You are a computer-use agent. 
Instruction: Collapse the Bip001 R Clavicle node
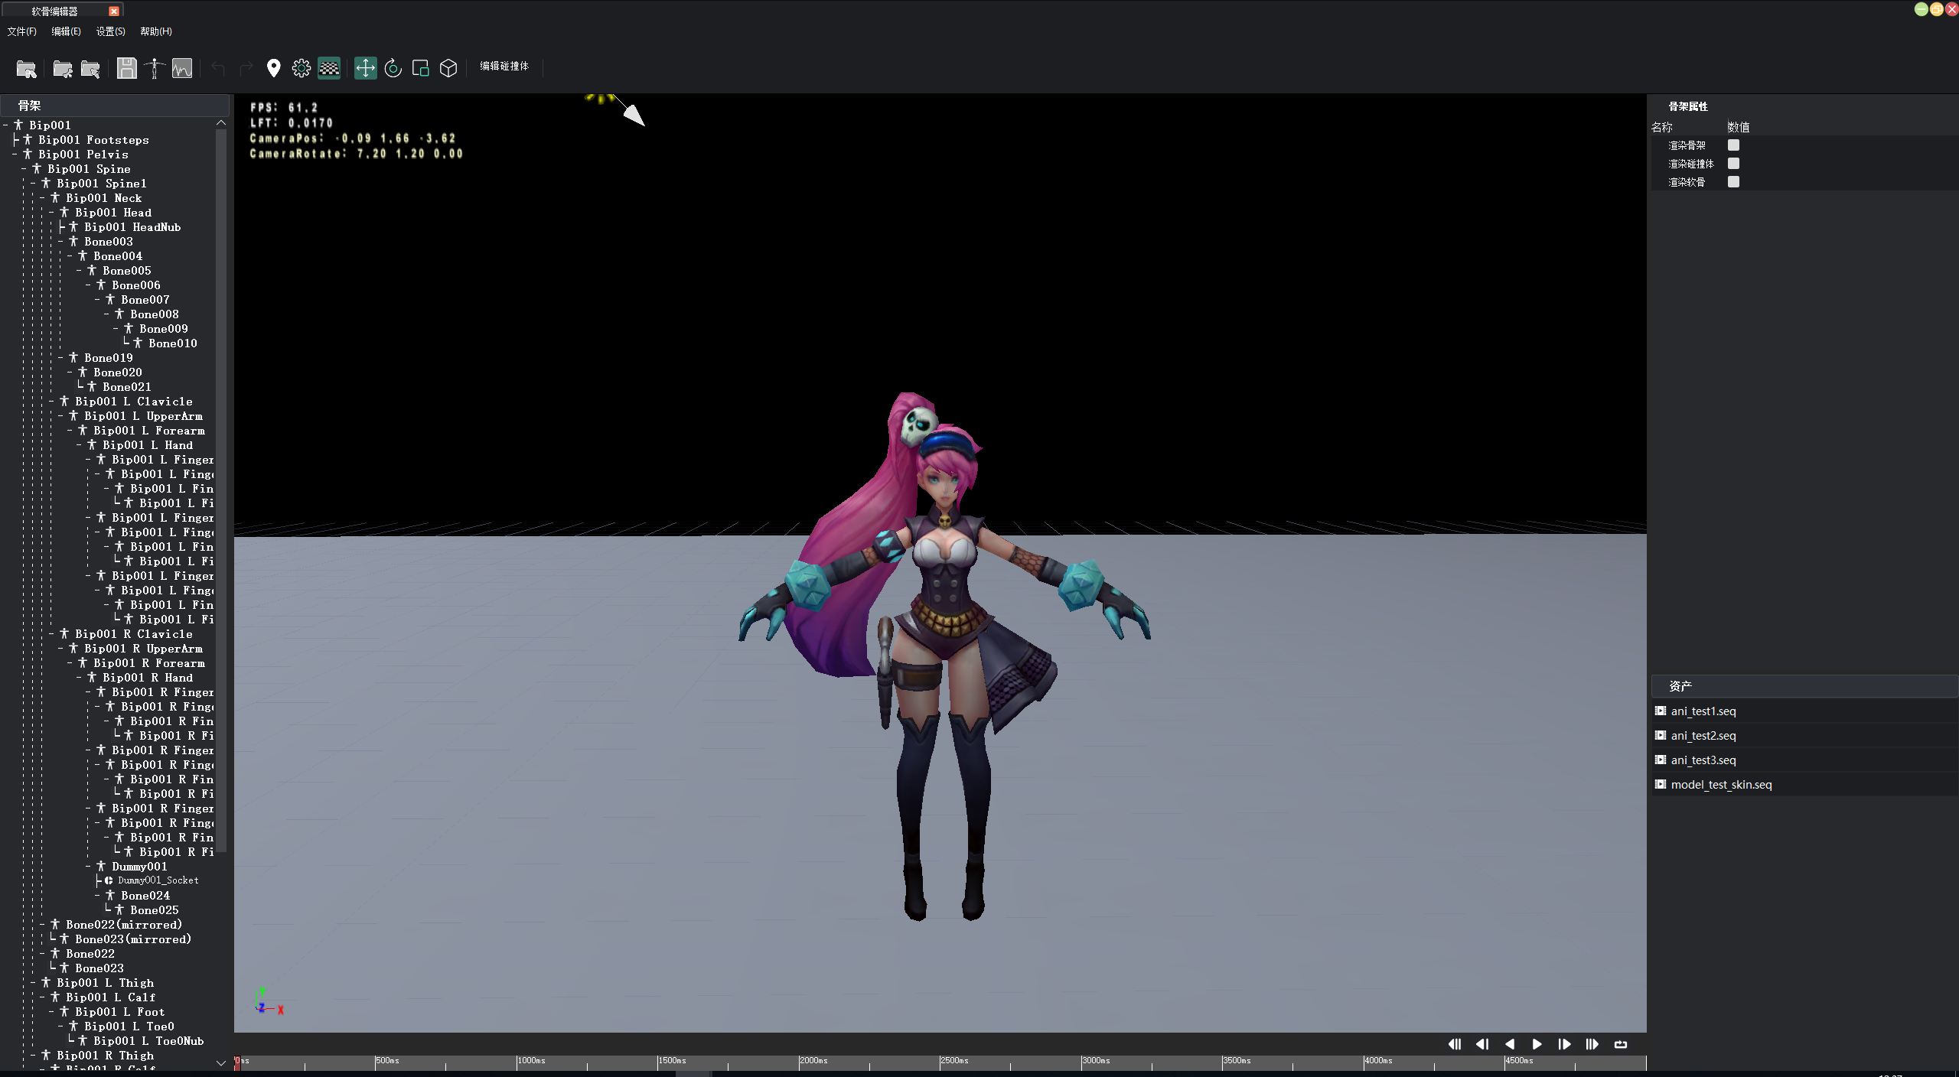pos(52,634)
